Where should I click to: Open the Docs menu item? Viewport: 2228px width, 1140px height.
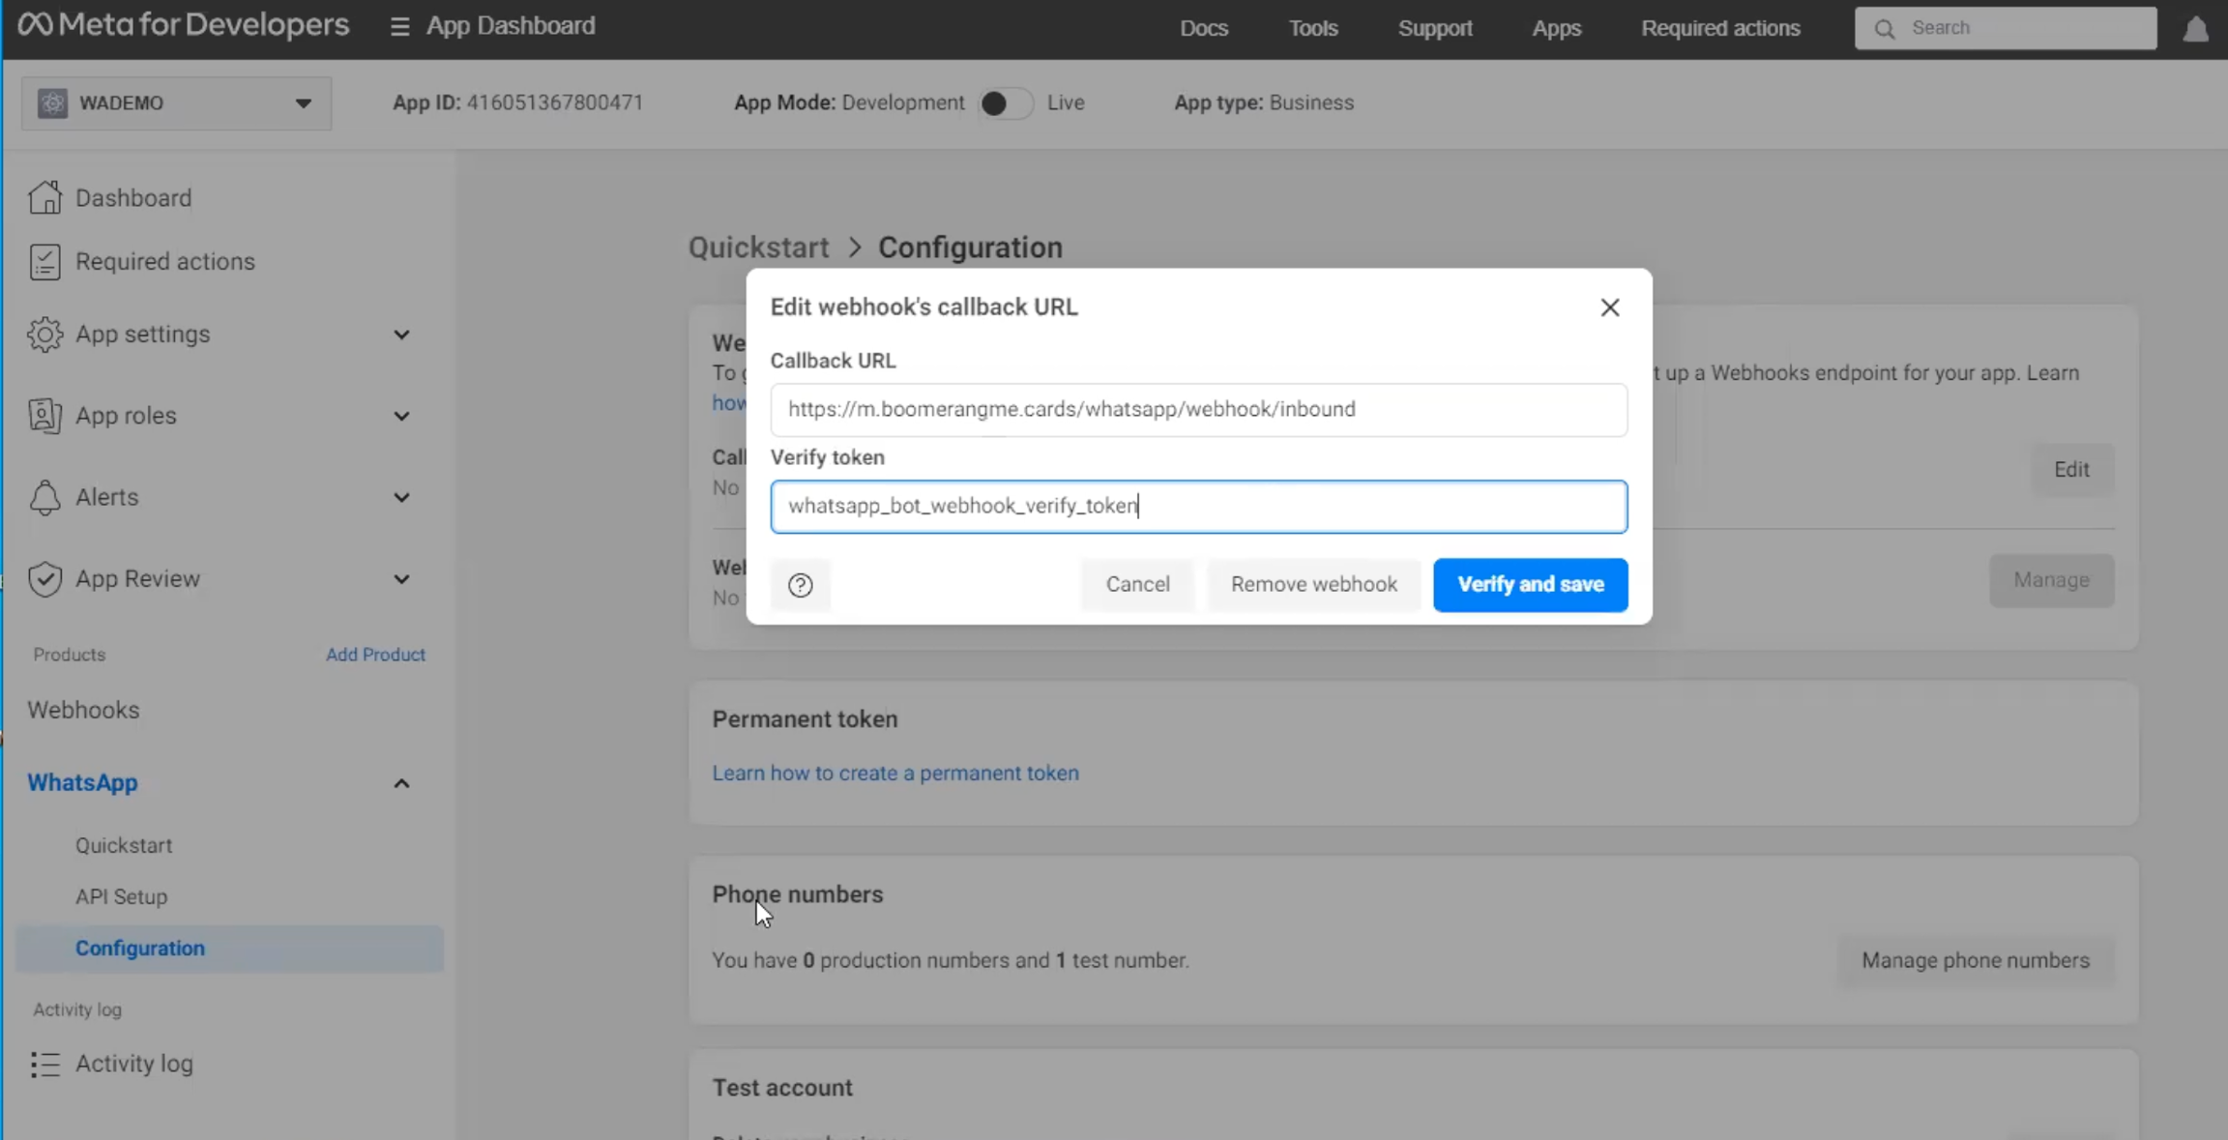pos(1203,28)
